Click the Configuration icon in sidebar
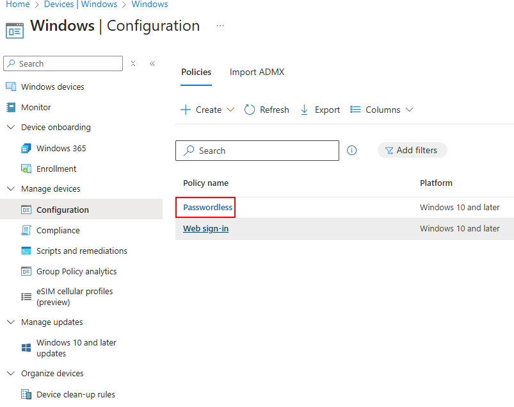Viewport: 514px width, 407px height. point(26,210)
